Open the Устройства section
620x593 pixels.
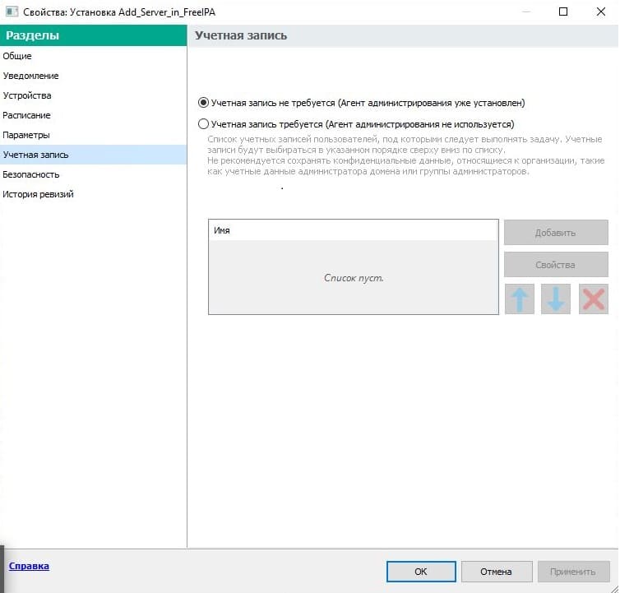point(27,95)
